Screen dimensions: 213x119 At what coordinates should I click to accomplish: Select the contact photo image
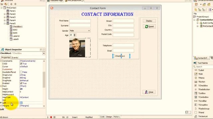pos(77,48)
